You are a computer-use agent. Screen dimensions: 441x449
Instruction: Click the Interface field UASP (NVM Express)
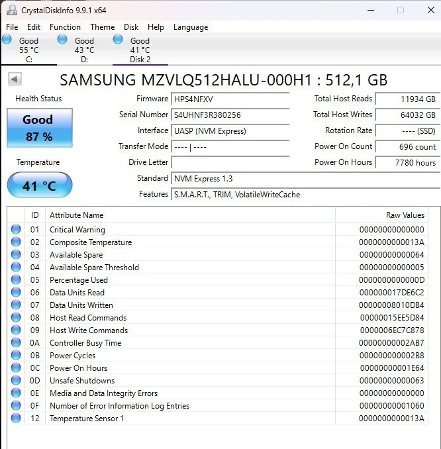click(230, 131)
